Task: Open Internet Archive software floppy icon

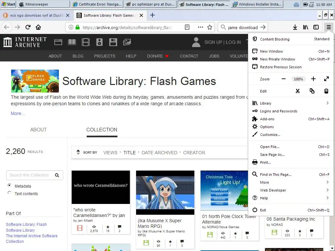Action: click(x=113, y=42)
